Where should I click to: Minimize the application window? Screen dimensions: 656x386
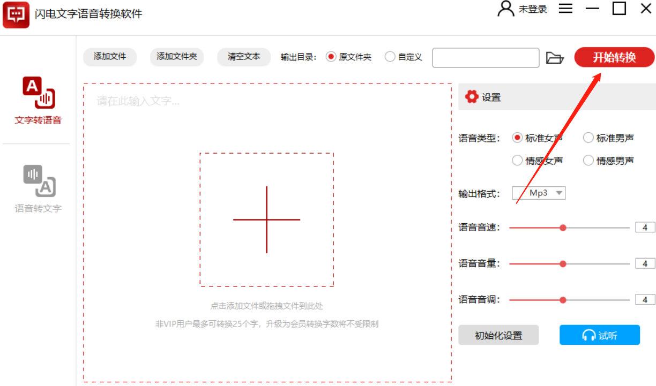point(592,9)
